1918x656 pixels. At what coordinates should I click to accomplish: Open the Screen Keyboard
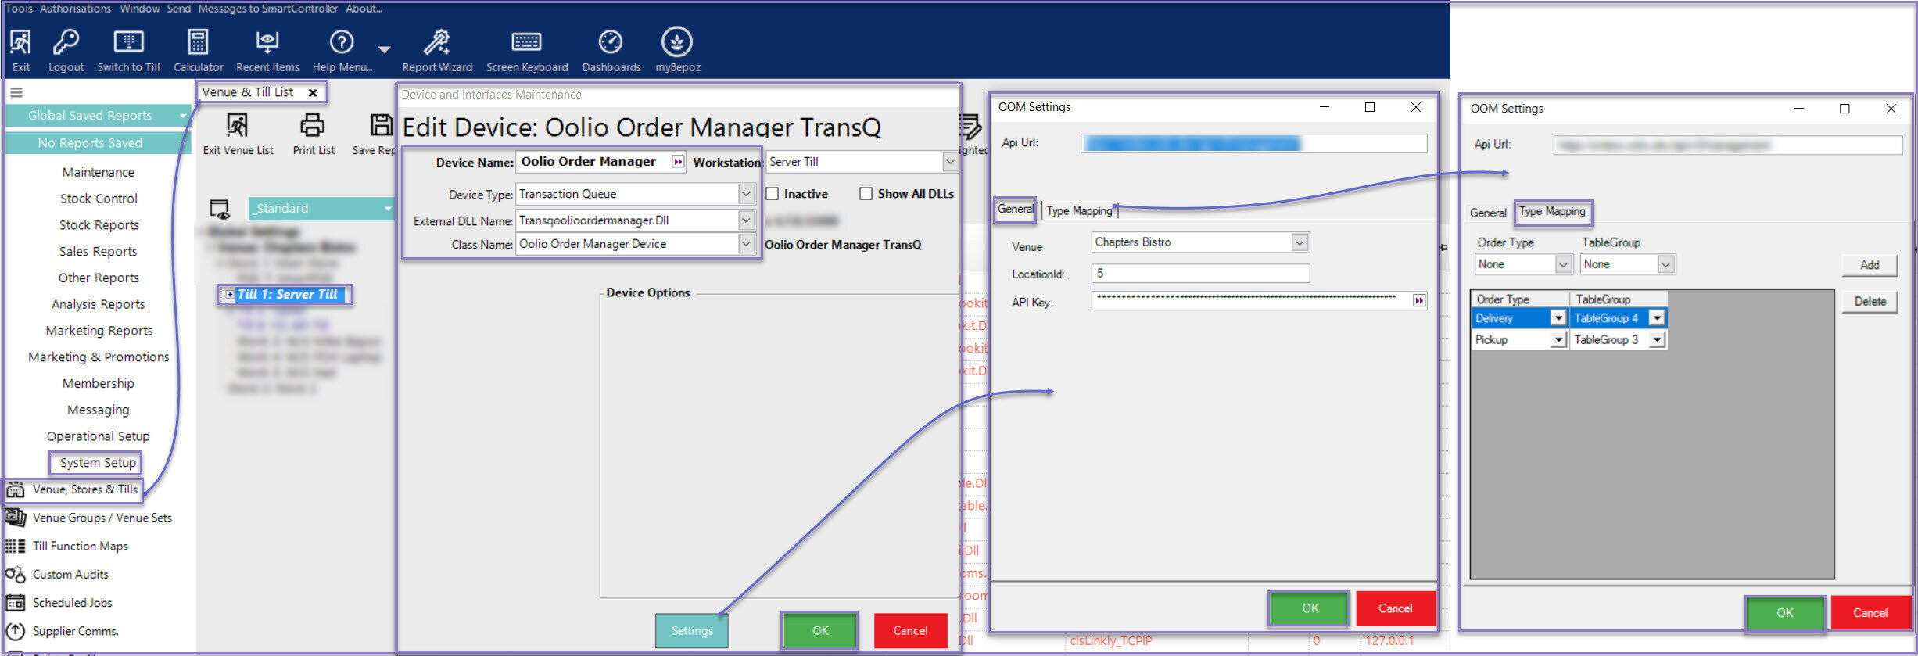(526, 42)
